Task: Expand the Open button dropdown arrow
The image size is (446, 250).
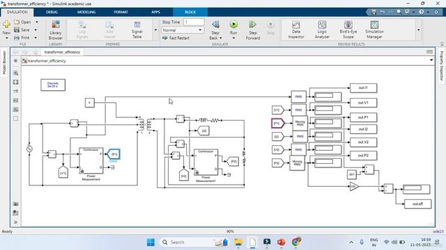Action: (37, 22)
